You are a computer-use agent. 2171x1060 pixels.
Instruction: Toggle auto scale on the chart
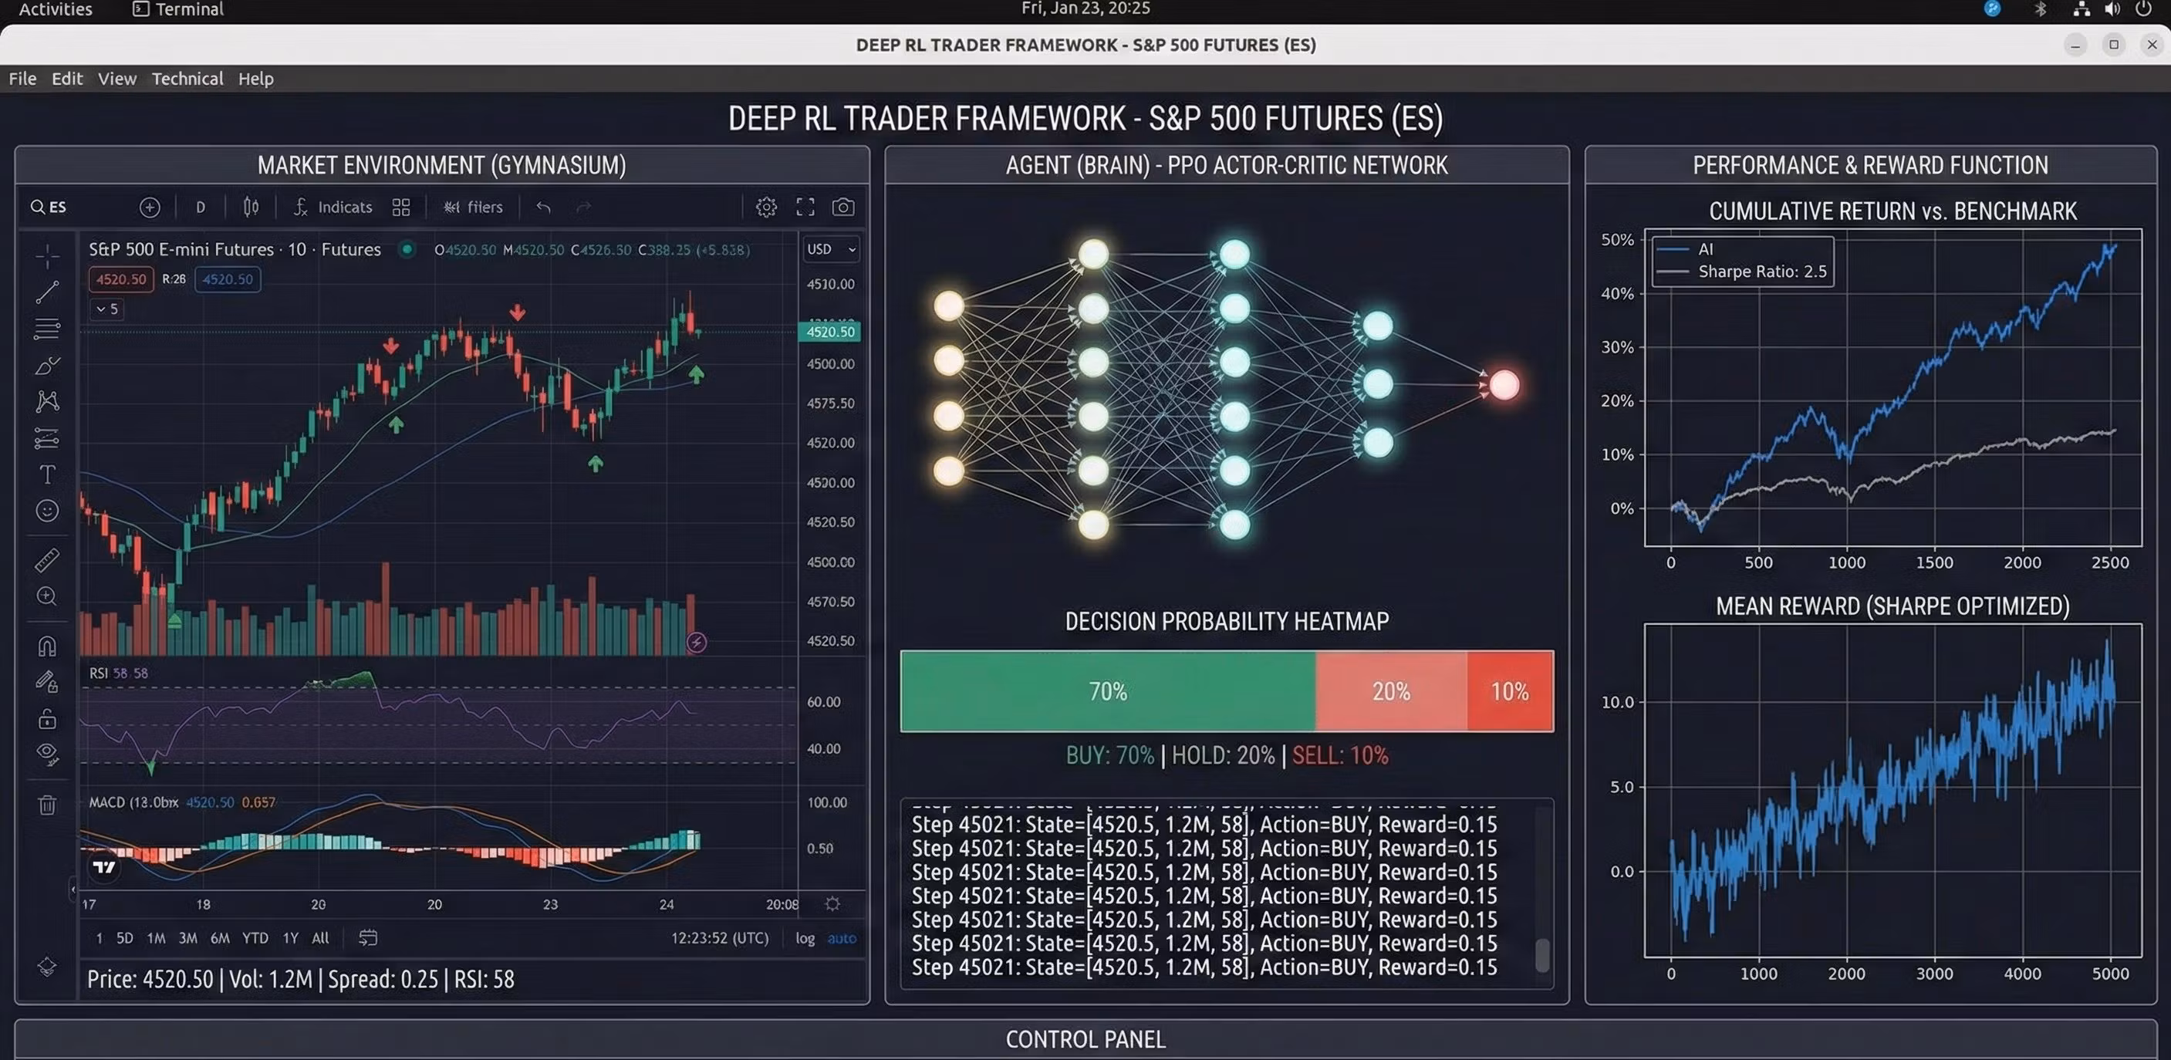pyautogui.click(x=841, y=938)
